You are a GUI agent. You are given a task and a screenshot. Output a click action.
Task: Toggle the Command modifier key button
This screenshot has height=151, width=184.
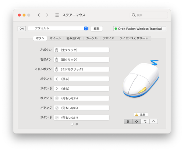pyautogui.click(x=128, y=122)
